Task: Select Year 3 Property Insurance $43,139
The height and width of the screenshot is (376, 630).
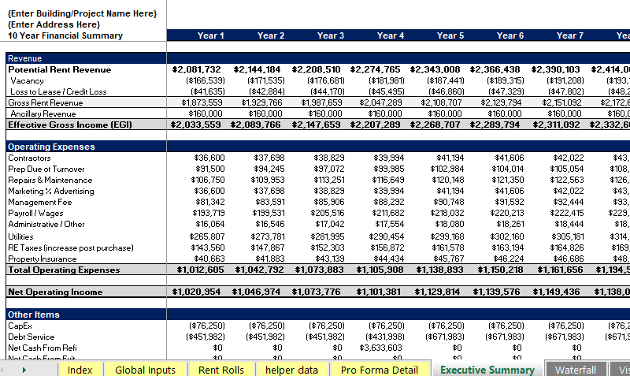Action: pyautogui.click(x=328, y=259)
